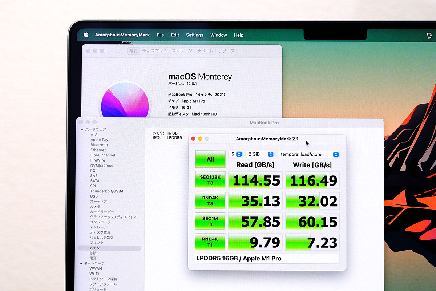Open the Settings menu
Screen dimensions: 436x291
coord(195,35)
